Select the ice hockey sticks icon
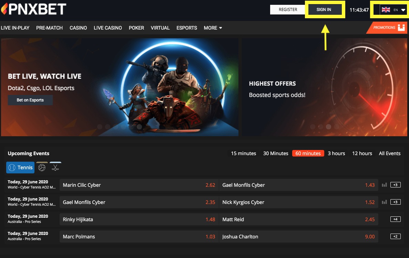Viewport: 409px width, 258px height. coord(55,168)
